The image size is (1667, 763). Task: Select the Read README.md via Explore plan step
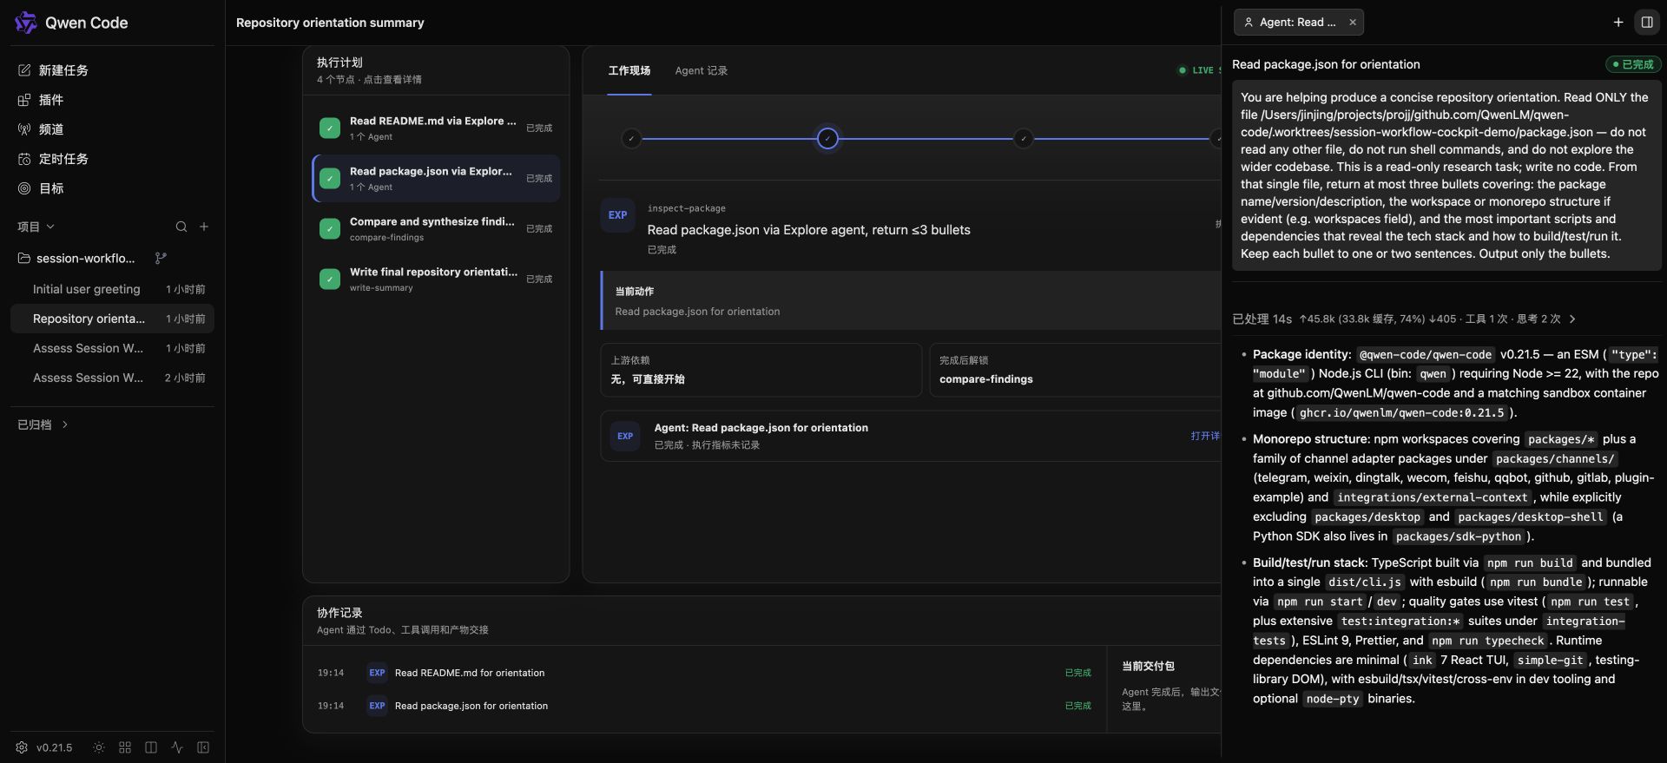tap(436, 128)
